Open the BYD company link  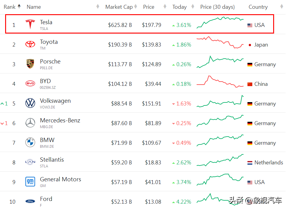[45, 81]
